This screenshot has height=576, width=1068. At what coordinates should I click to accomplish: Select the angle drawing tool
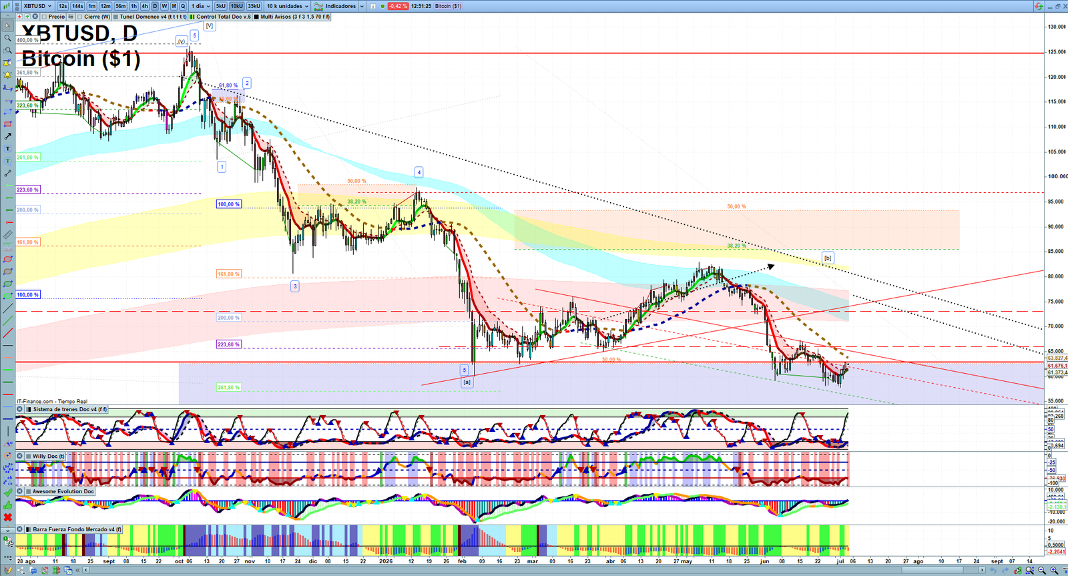point(8,443)
